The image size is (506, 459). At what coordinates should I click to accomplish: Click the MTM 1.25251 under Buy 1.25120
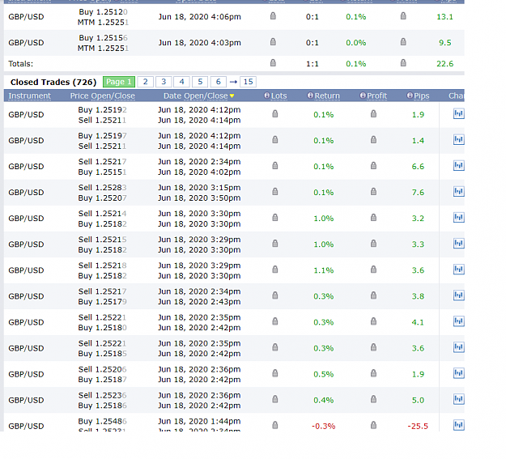[103, 23]
